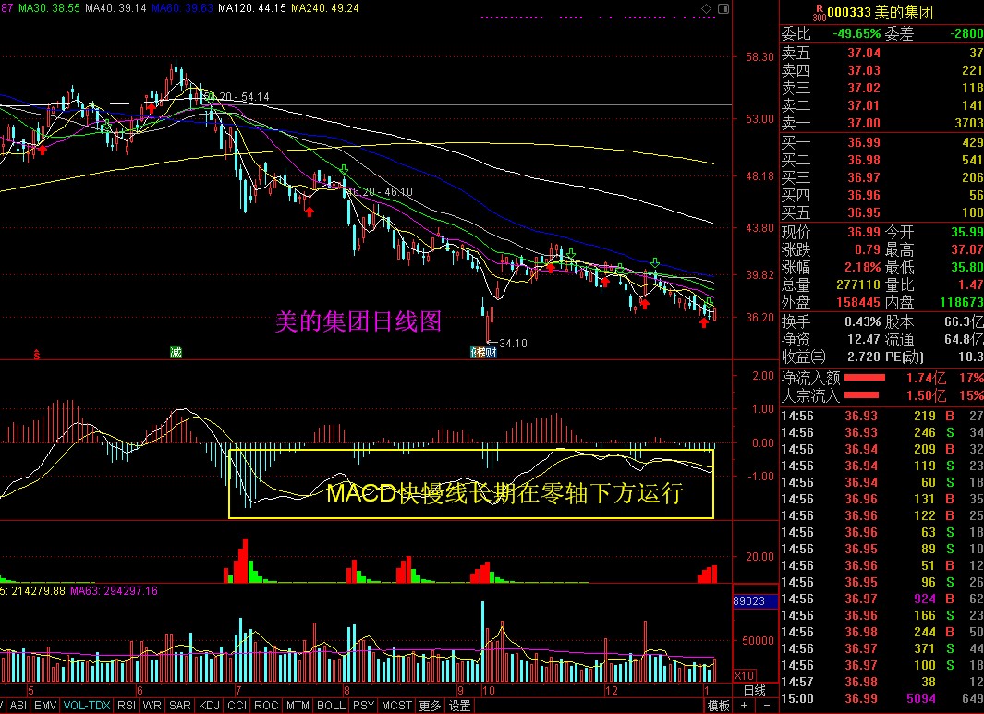
Task: Zoom out chart with − button
Action: click(766, 706)
